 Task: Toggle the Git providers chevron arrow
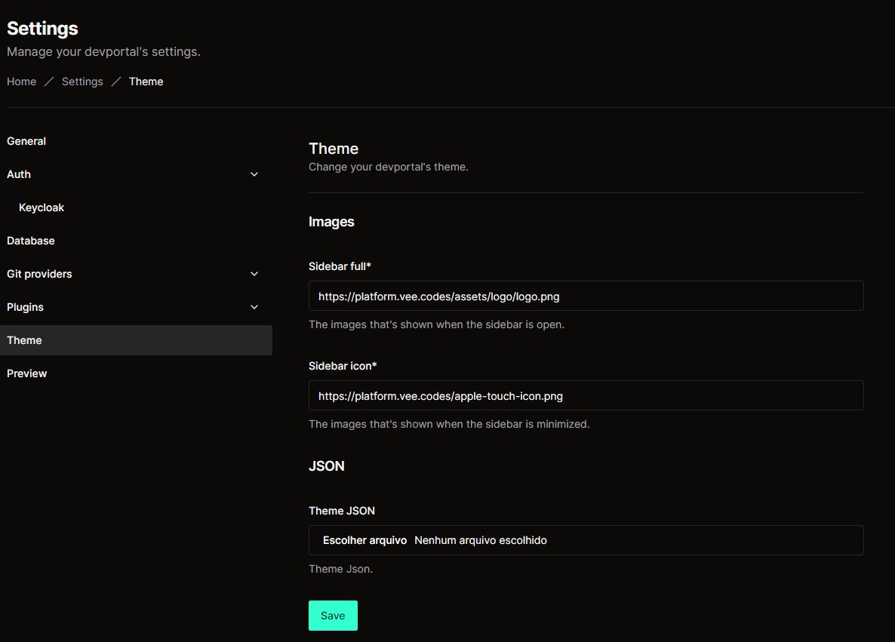point(254,274)
